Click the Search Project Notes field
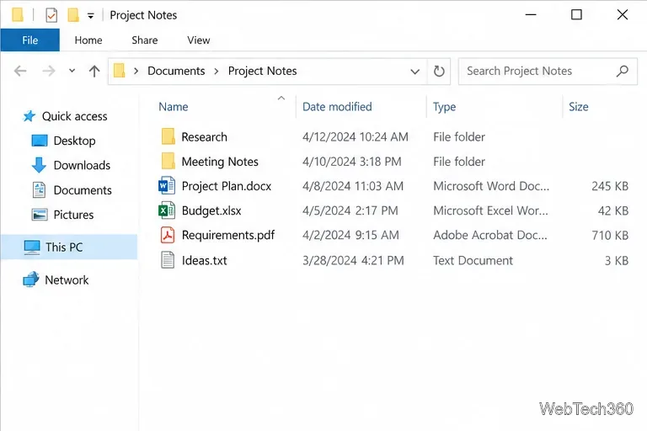This screenshot has width=647, height=431. coord(548,72)
